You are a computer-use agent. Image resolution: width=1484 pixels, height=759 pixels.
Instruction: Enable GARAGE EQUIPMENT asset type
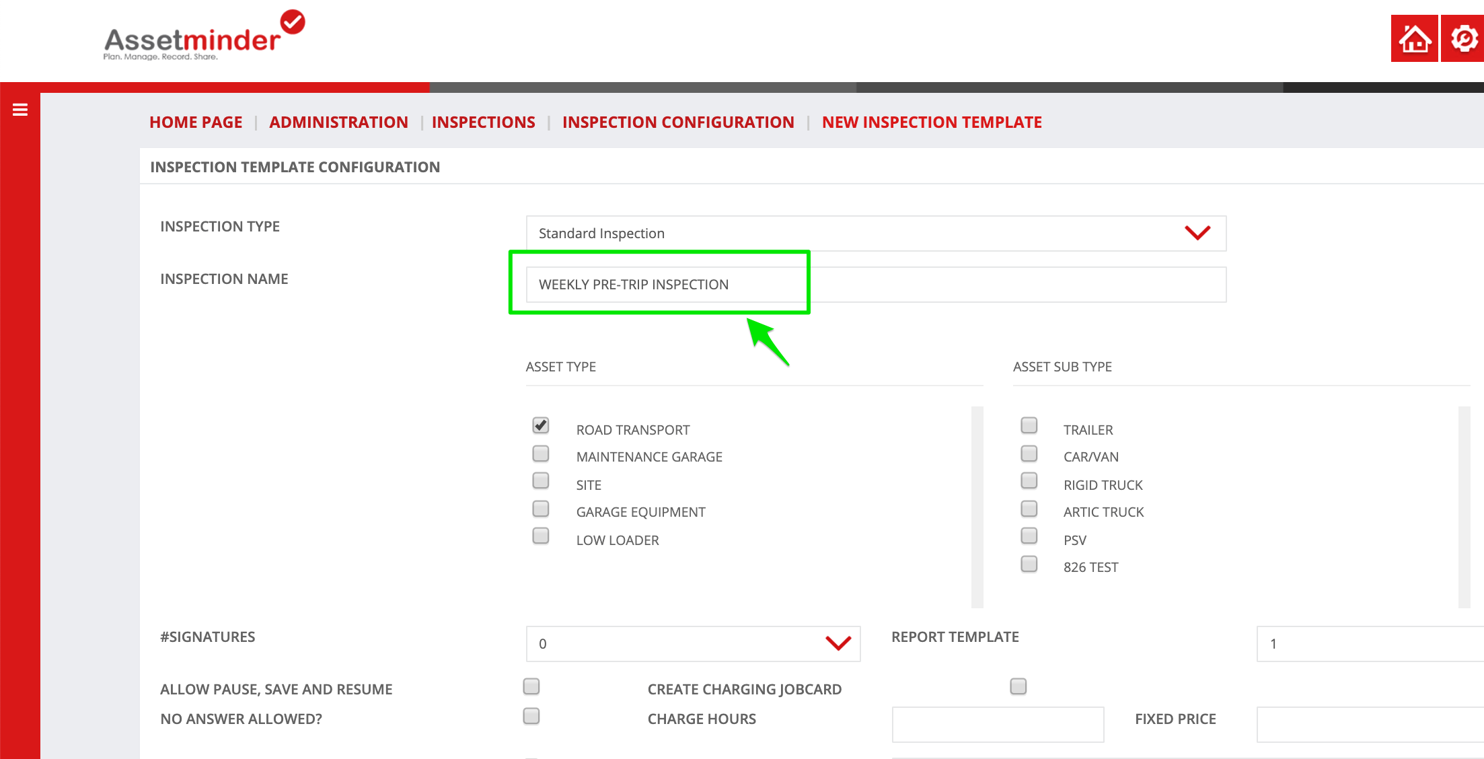[541, 509]
